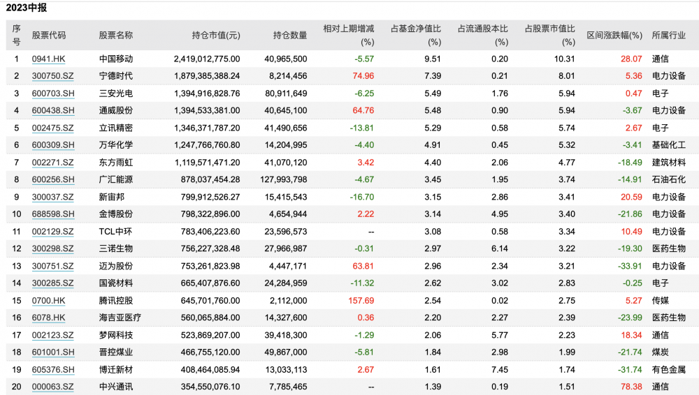699x395 pixels.
Task: Click the 股票代码 column header
Action: [49, 35]
